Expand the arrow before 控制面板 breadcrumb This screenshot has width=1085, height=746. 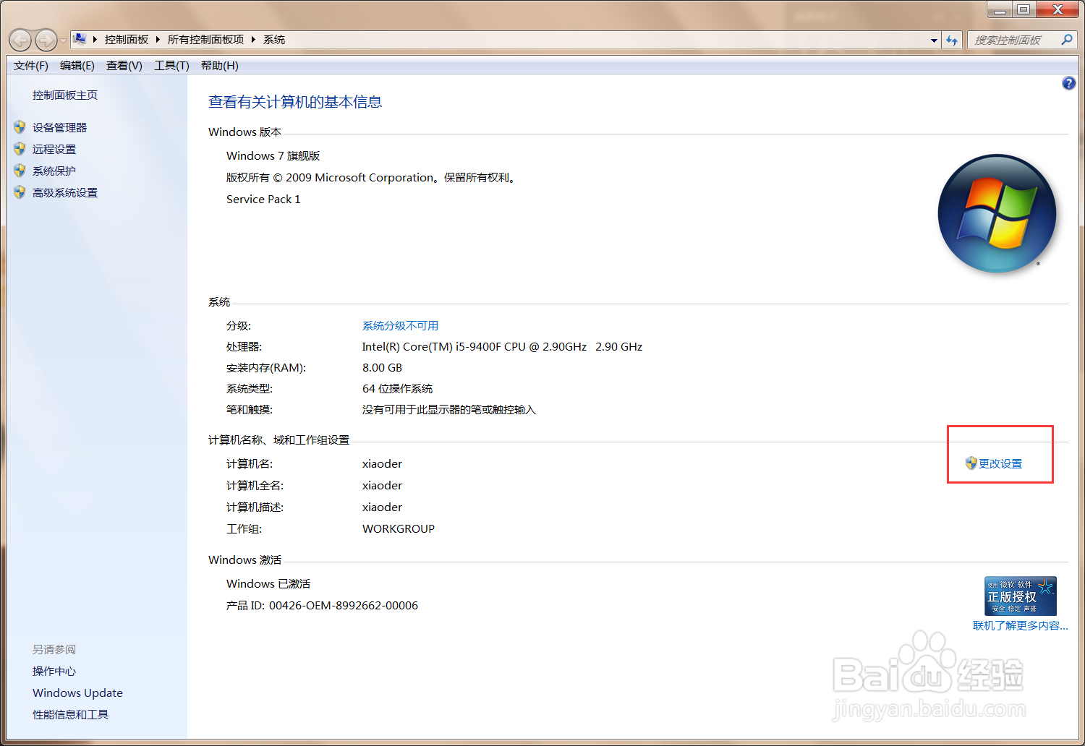95,40
